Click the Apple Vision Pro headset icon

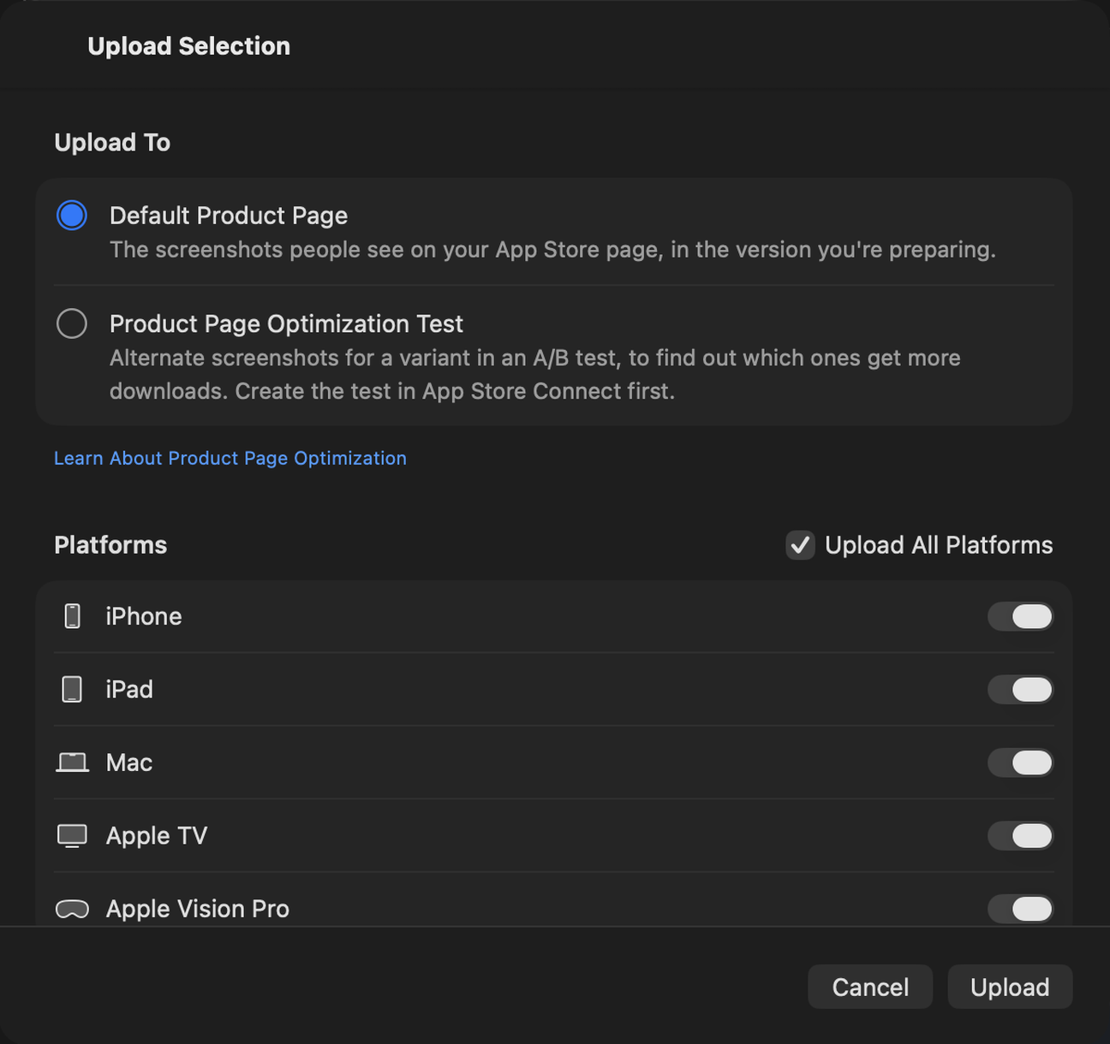(x=72, y=909)
